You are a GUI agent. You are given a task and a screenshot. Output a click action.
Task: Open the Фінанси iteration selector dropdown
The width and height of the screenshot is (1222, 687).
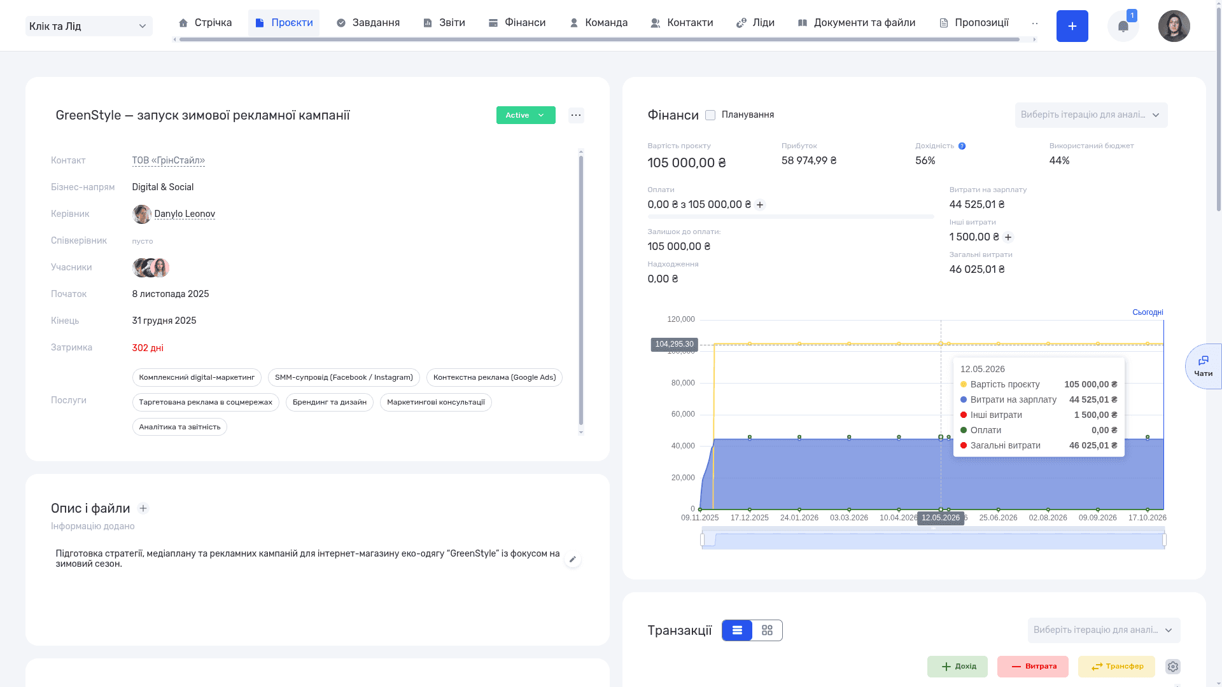click(1091, 115)
